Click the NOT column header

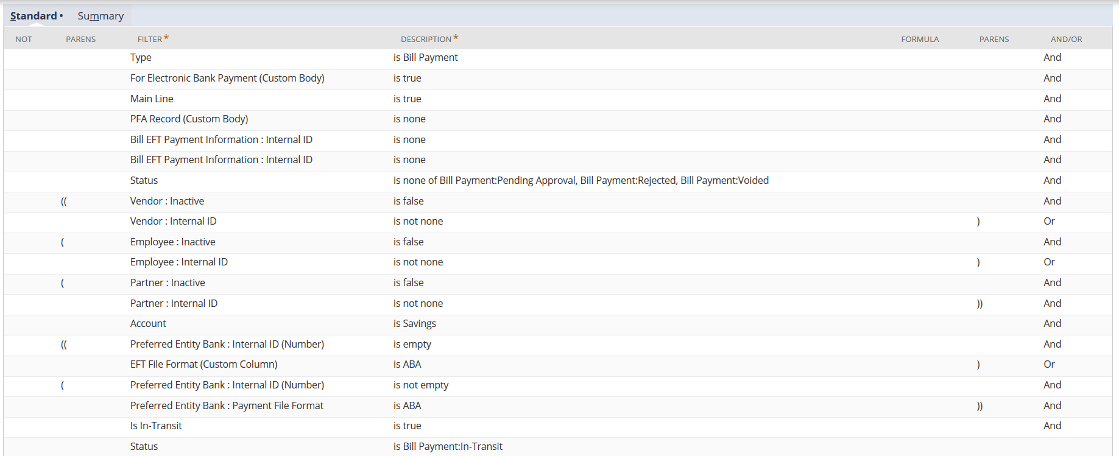coord(24,39)
